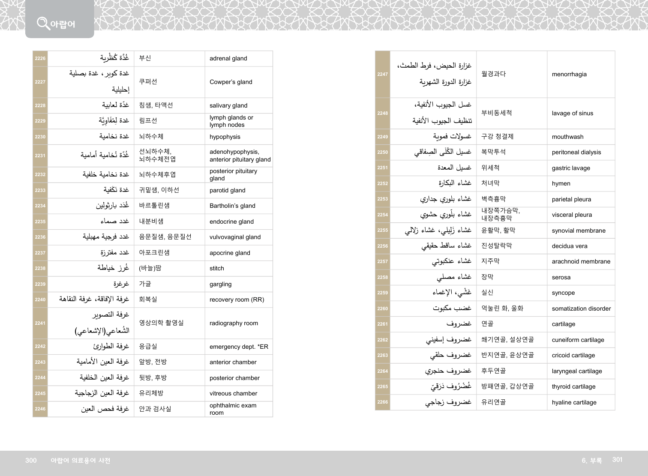This screenshot has width=648, height=476.
Task: Select the 'arachnoid membrane' entry
Action: pyautogui.click(x=581, y=262)
